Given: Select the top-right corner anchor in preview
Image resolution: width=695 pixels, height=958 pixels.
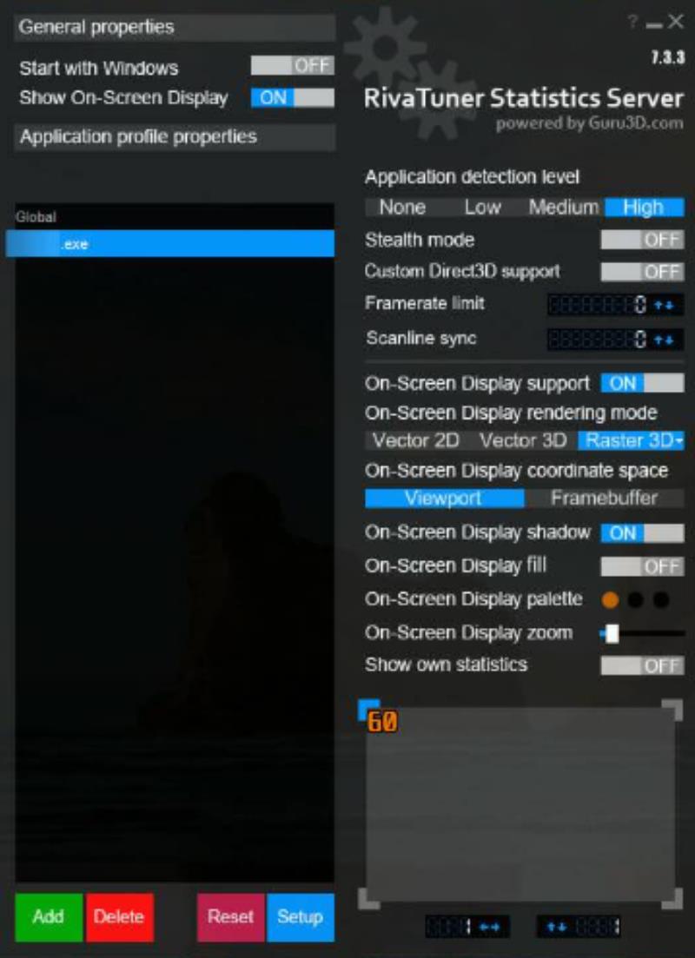Looking at the screenshot, I should pyautogui.click(x=672, y=710).
